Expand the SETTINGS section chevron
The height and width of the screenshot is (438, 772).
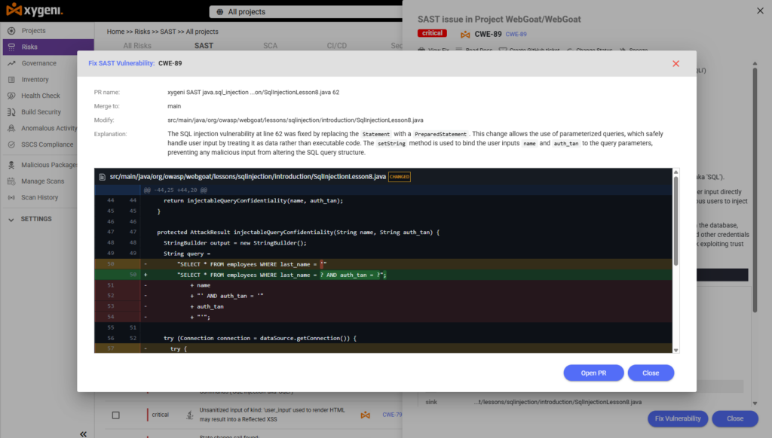click(x=11, y=219)
